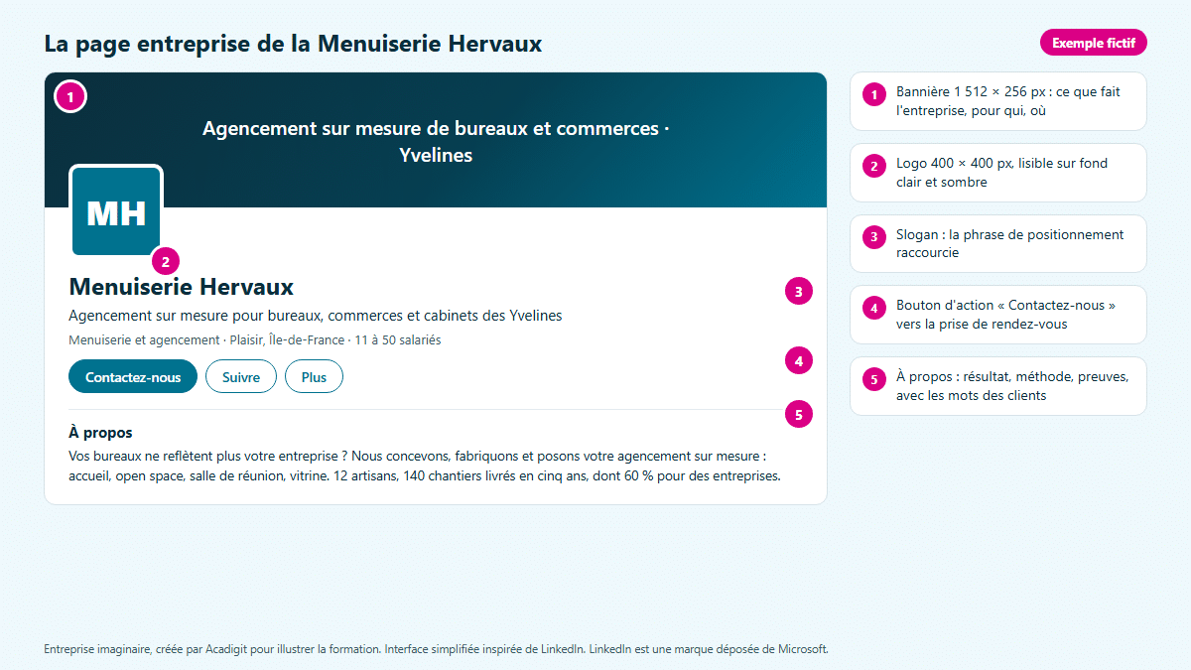Image resolution: width=1191 pixels, height=670 pixels.
Task: Click the company info line mentioning Plaisir
Action: coord(255,339)
